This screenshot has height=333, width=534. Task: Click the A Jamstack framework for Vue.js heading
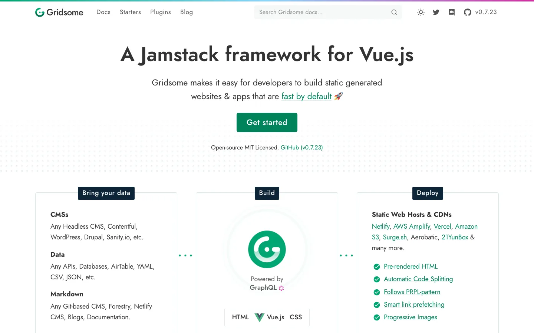(267, 55)
